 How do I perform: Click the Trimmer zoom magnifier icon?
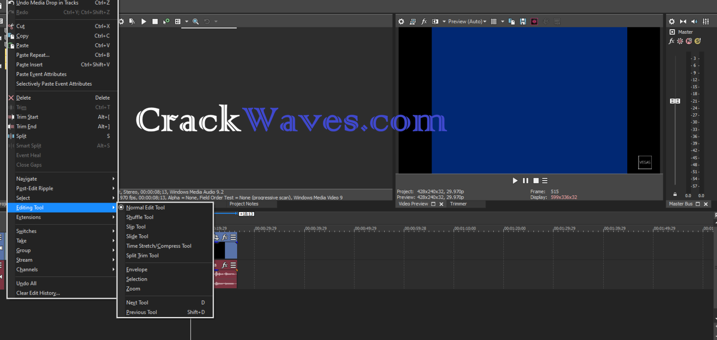[196, 21]
